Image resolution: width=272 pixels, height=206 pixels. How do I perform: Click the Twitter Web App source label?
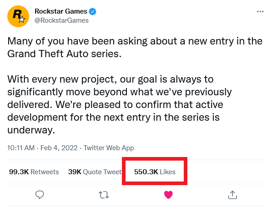coord(109,148)
